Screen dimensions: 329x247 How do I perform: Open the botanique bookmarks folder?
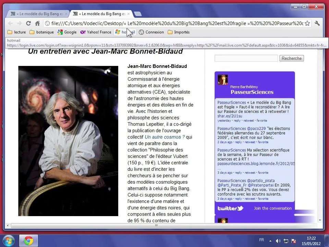coord(41,32)
